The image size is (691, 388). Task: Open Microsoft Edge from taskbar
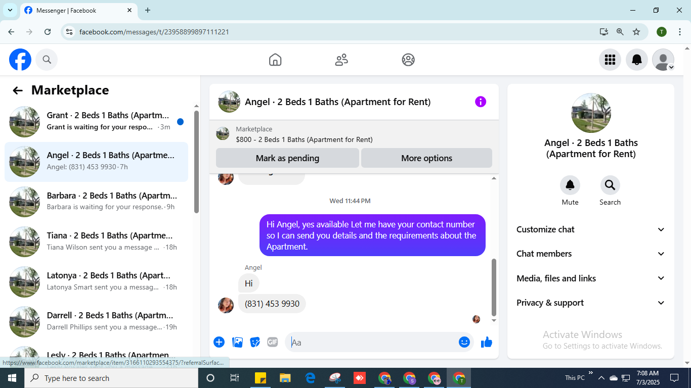[310, 378]
